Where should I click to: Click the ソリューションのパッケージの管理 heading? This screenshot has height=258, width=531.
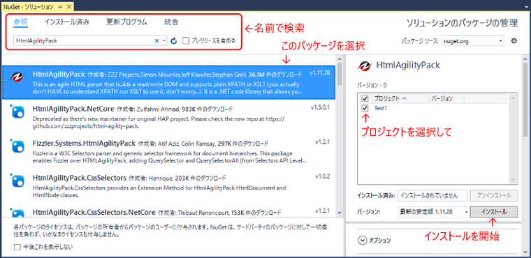462,23
